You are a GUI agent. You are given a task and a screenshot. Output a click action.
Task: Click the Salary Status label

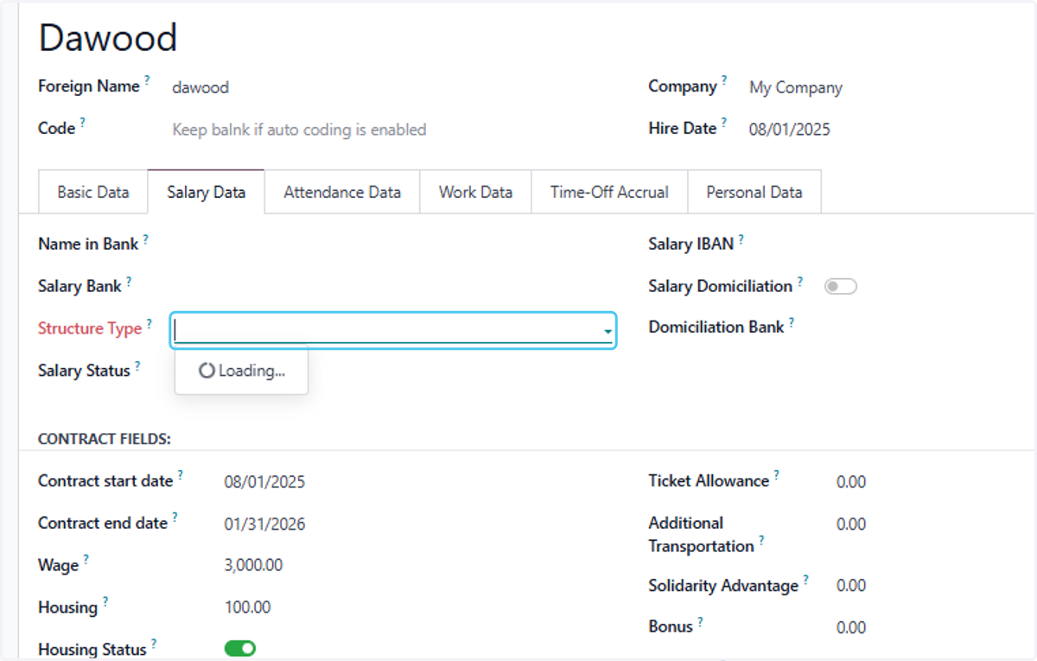coord(84,371)
